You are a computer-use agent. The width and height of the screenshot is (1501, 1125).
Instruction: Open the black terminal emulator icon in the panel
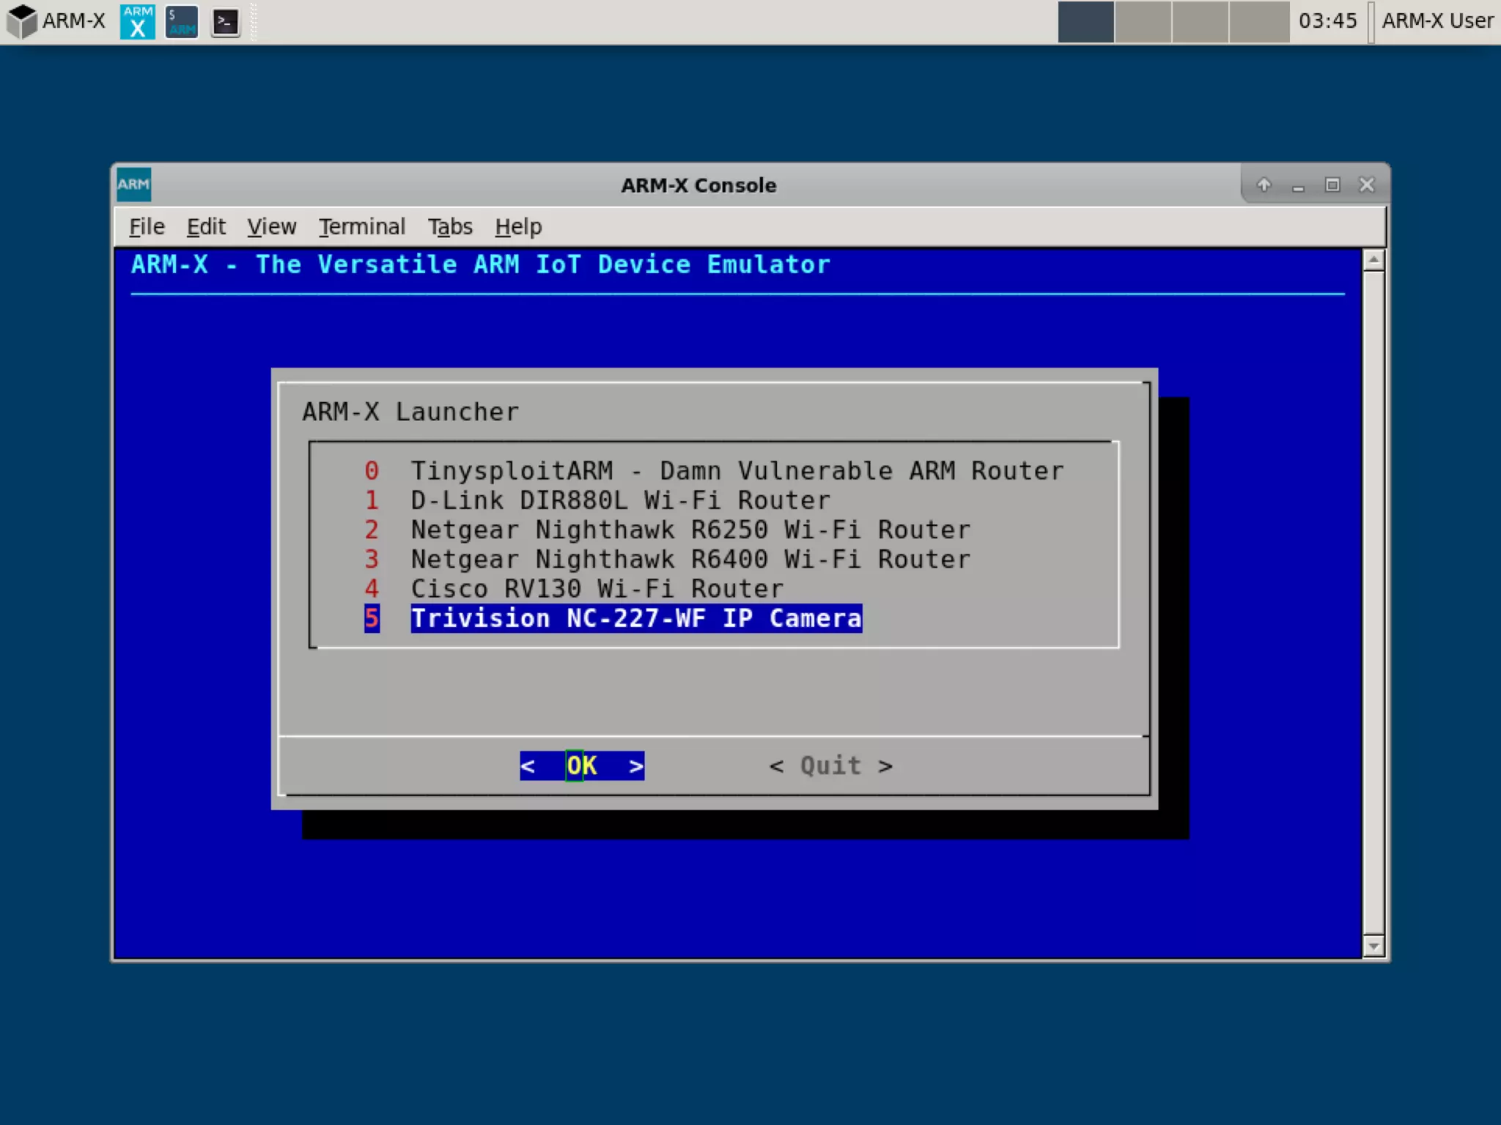pos(225,21)
